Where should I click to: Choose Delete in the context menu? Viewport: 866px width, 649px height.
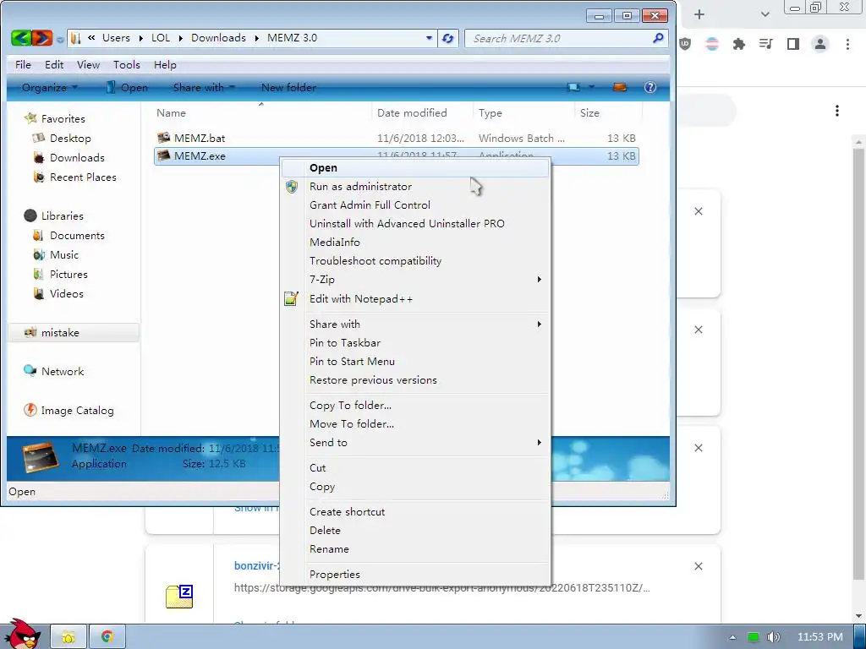[x=416, y=531]
